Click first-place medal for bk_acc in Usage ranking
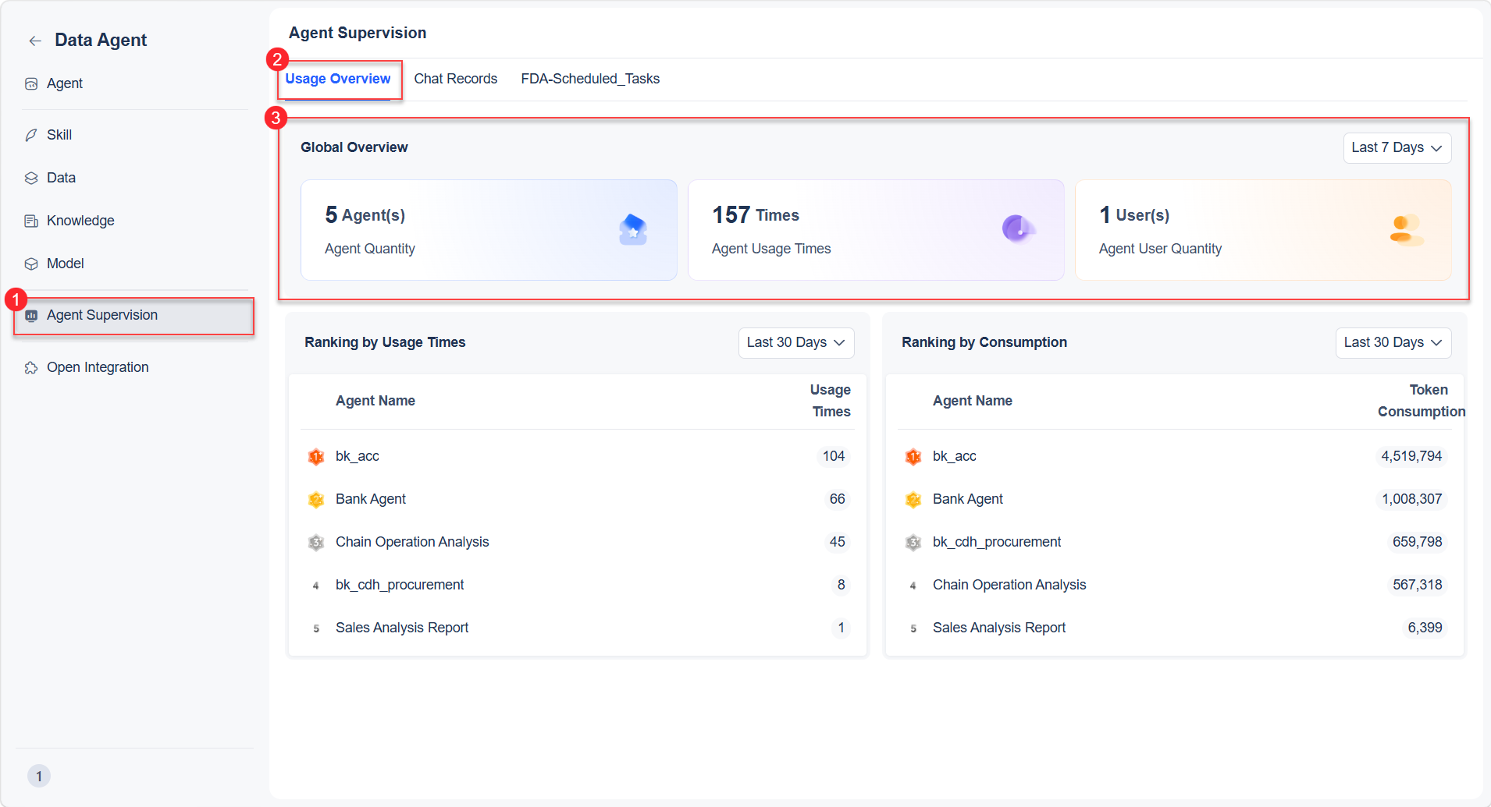Image resolution: width=1491 pixels, height=807 pixels. pyautogui.click(x=316, y=457)
